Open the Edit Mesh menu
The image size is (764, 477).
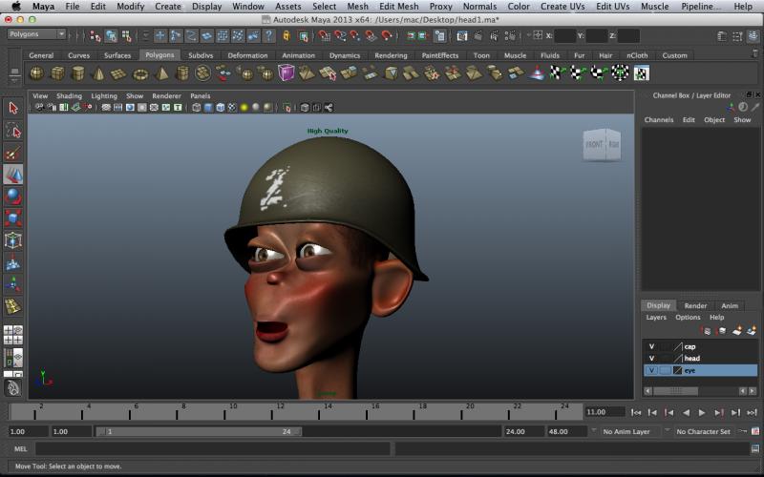coord(398,6)
